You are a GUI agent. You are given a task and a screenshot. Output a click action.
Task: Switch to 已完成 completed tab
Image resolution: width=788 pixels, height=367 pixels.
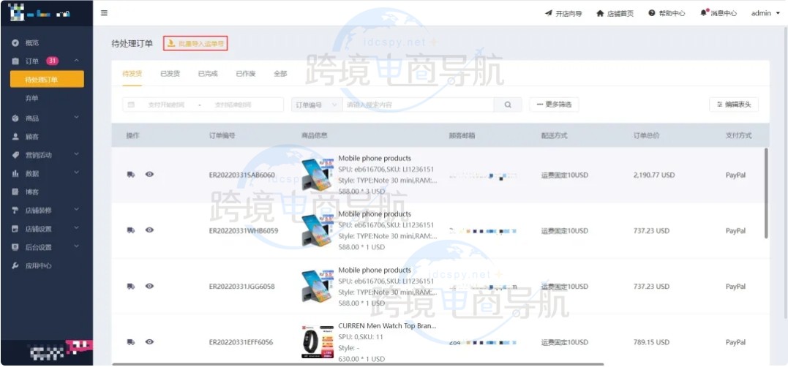(x=208, y=74)
